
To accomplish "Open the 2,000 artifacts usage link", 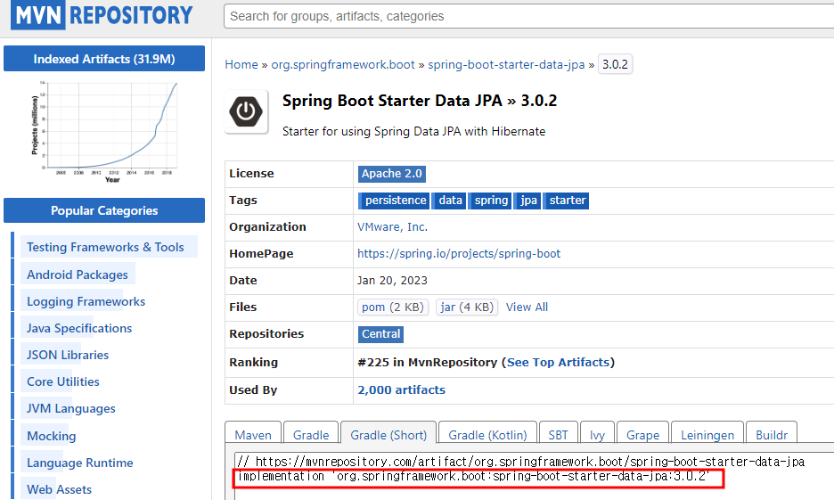I will 402,389.
